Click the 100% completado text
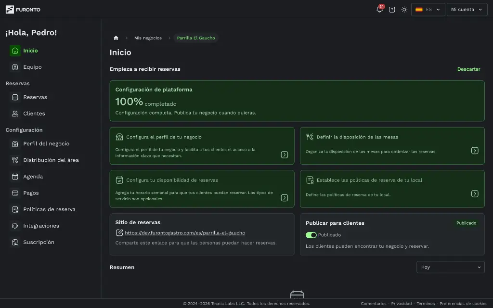 [x=145, y=102]
